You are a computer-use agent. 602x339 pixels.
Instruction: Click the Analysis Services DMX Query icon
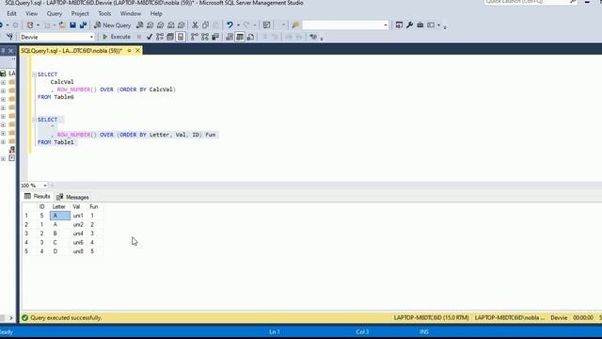pyautogui.click(x=161, y=25)
